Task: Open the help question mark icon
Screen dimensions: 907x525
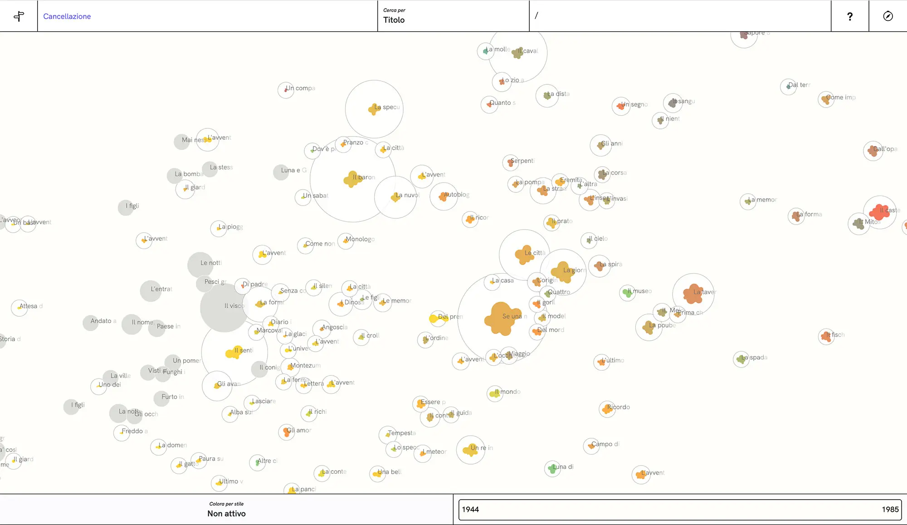Action: [x=849, y=16]
